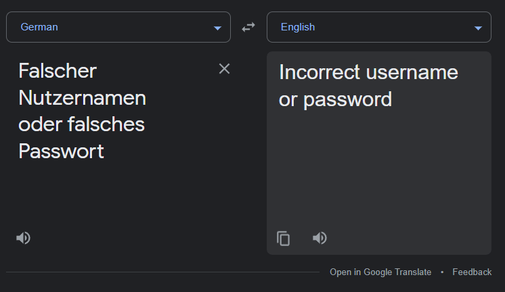This screenshot has width=505, height=292.
Task: Click the word 'Falscher' in source text
Action: (58, 70)
